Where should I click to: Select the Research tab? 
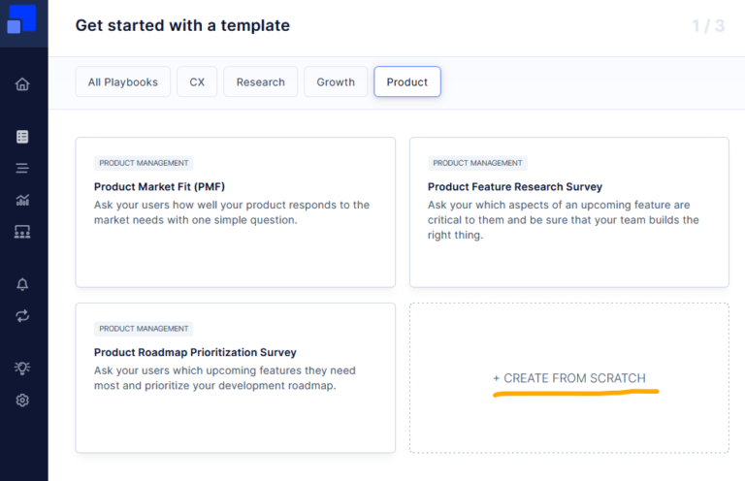(260, 82)
